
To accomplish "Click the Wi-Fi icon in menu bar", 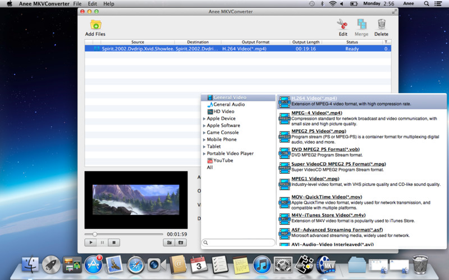I will (x=332, y=4).
